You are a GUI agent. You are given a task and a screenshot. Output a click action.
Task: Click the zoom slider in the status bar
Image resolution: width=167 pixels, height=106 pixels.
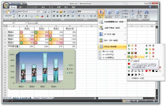145,101
